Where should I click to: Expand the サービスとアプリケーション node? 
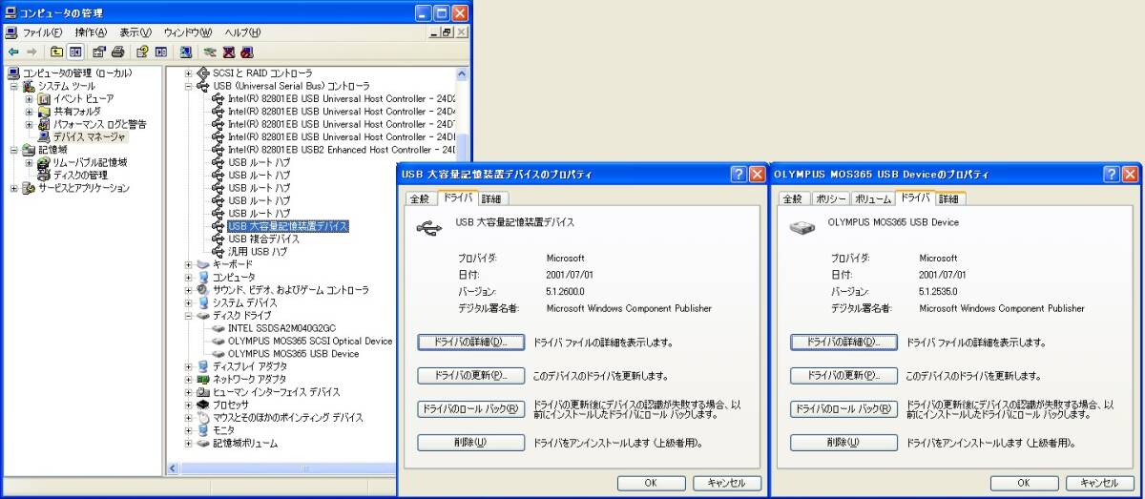coord(14,188)
